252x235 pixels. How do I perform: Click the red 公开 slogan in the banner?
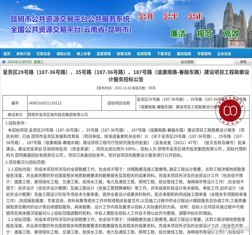coord(146,16)
